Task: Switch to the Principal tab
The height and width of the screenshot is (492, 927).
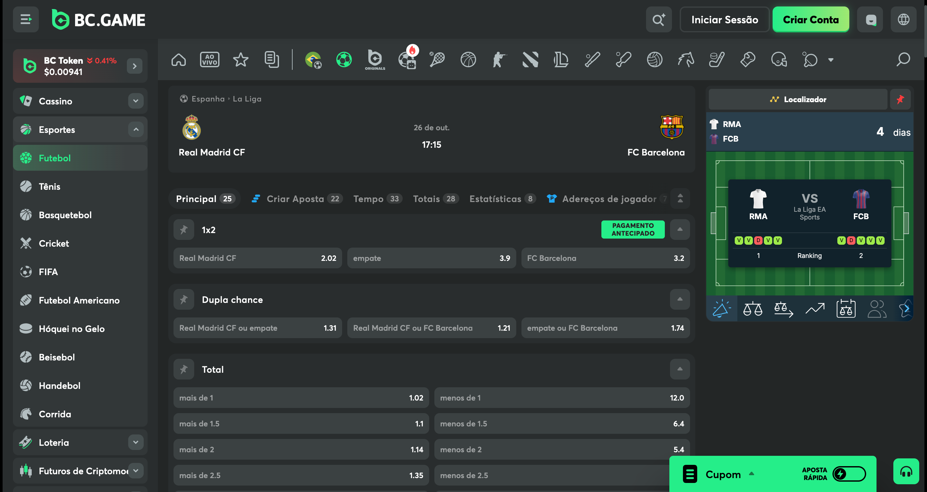Action: pyautogui.click(x=205, y=199)
